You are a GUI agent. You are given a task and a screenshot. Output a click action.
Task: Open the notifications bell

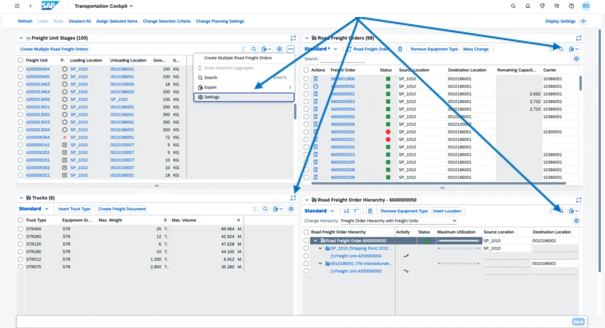click(x=528, y=6)
